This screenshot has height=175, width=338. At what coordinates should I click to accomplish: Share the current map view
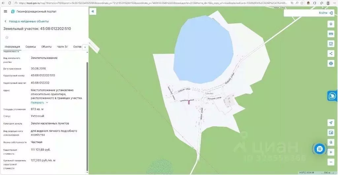[x=331, y=54]
